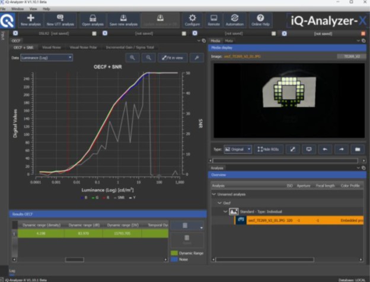Open the presentation monitor view icon
The height and width of the screenshot is (282, 370).
point(309,149)
